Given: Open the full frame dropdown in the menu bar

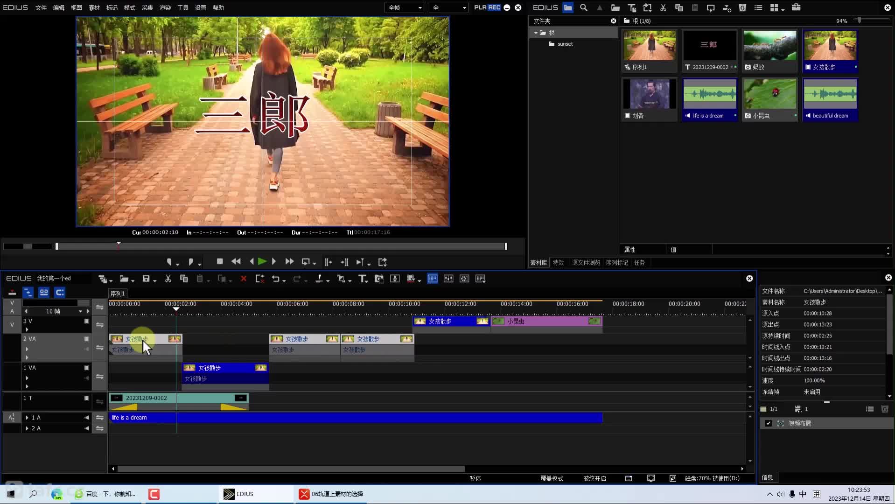Looking at the screenshot, I should point(404,7).
